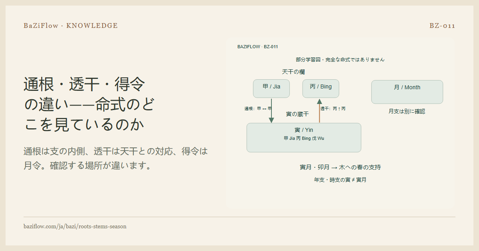Viewport: 479px width, 251px height.
Task: Click the headline '通根・透干・得令の違い'
Action: tap(89, 104)
